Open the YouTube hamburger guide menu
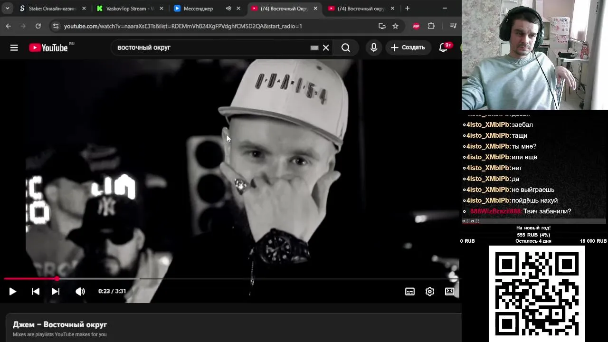Screen dimensions: 608x342 (14, 47)
